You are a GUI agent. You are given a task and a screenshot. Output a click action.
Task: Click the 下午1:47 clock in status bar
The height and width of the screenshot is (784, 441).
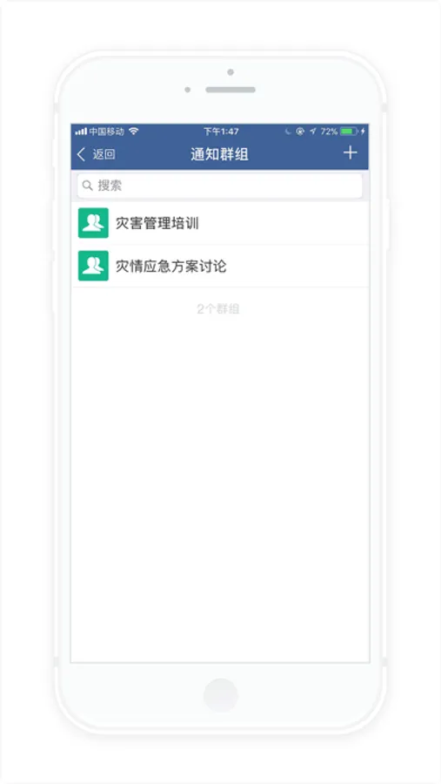221,132
